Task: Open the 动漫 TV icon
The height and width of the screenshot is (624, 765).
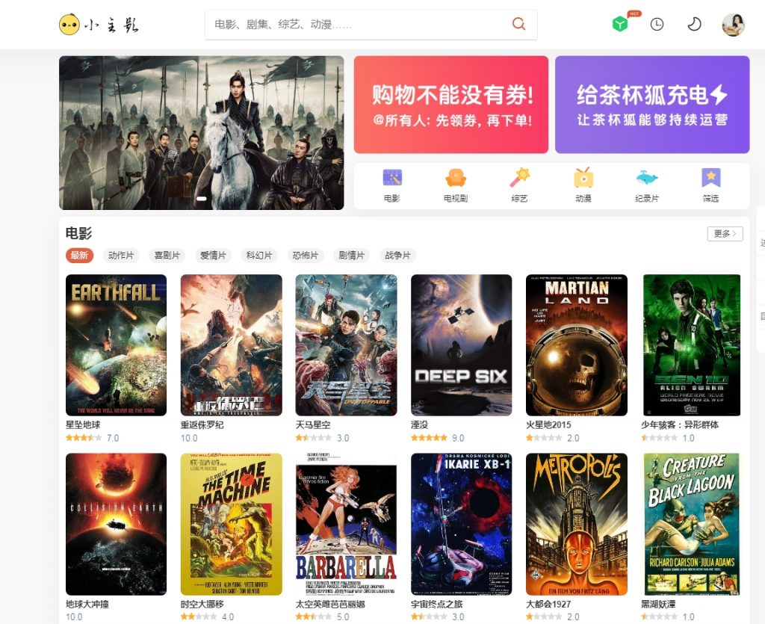Action: [x=583, y=178]
